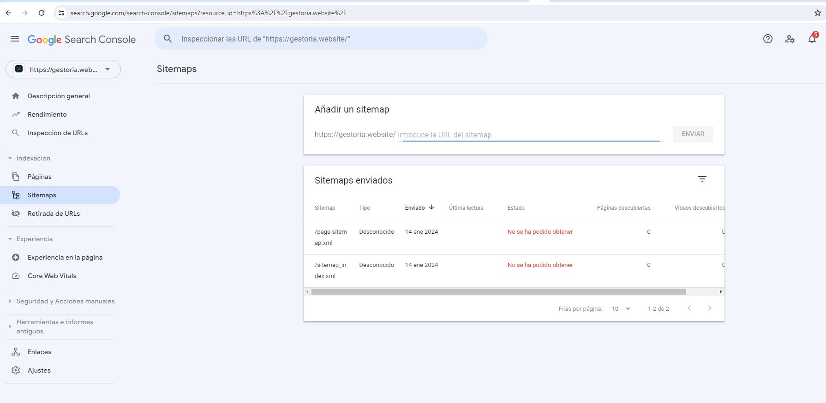Click the Estado column header

(x=516, y=208)
